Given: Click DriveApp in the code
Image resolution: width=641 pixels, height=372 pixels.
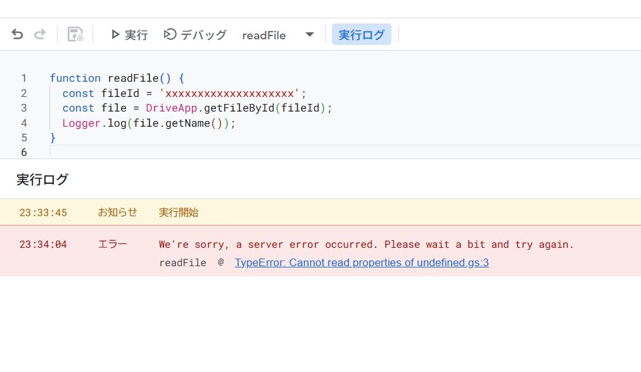Looking at the screenshot, I should [171, 108].
